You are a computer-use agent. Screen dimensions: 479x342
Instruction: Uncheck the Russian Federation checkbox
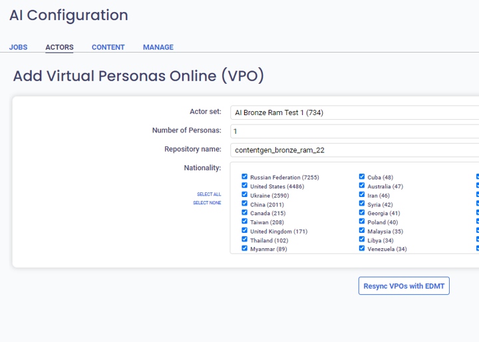pyautogui.click(x=245, y=177)
